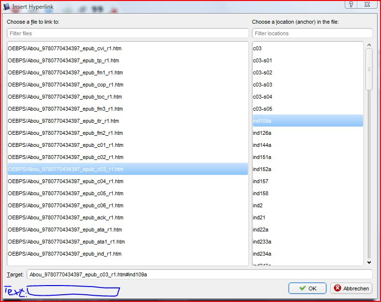Select file epub_itr_r1.htm
Screen dimensions: 381x302
click(x=128, y=121)
